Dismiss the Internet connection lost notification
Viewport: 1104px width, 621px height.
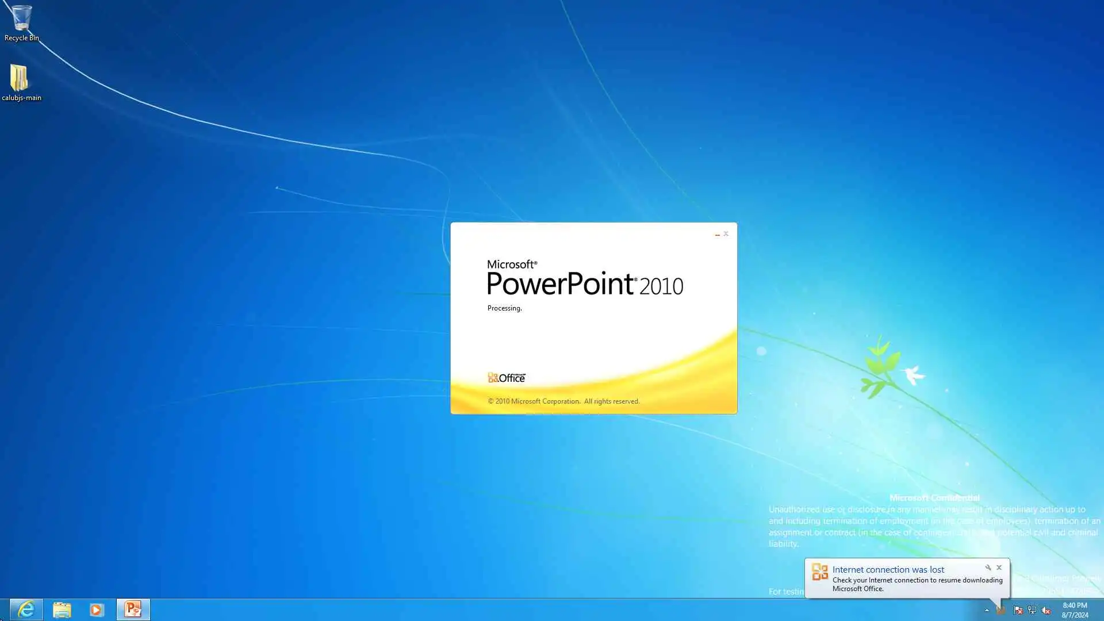click(x=999, y=568)
